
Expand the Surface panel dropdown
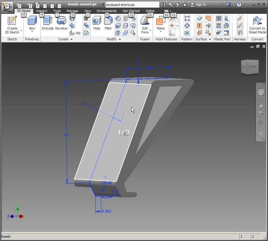click(210, 39)
